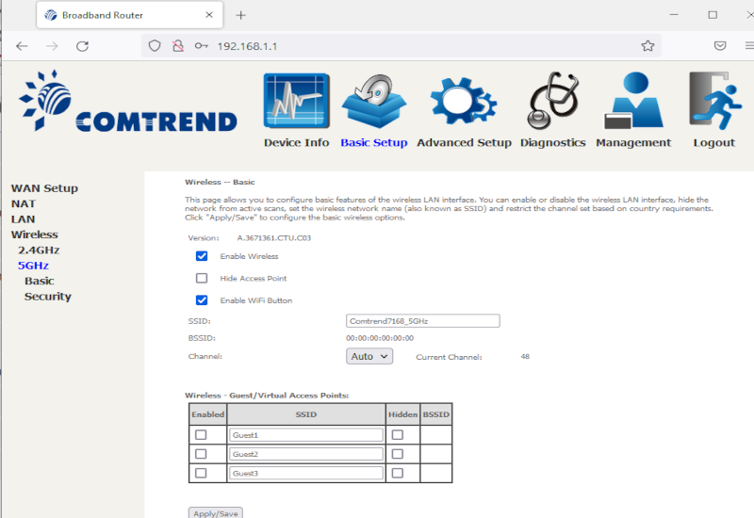Toggle Enable Wireless checkbox
This screenshot has height=518, width=754.
coord(202,256)
